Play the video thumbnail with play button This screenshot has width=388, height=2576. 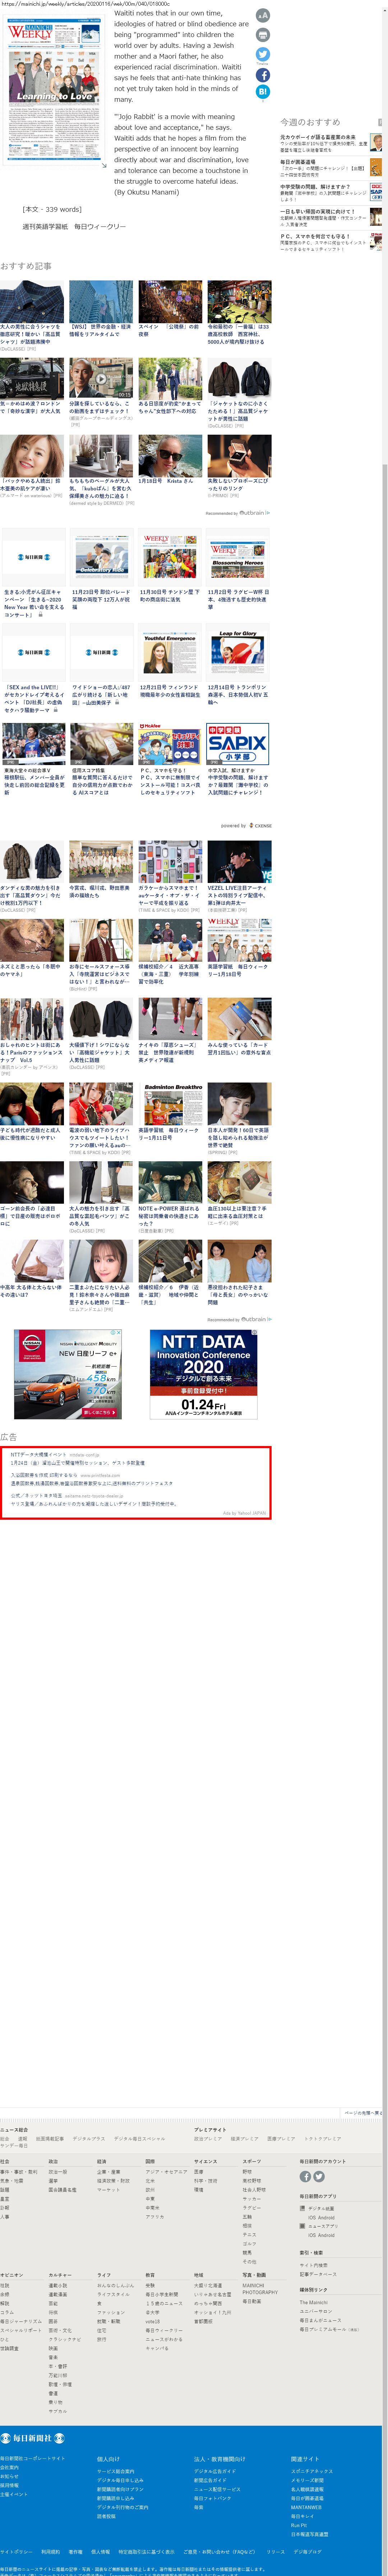(101, 379)
